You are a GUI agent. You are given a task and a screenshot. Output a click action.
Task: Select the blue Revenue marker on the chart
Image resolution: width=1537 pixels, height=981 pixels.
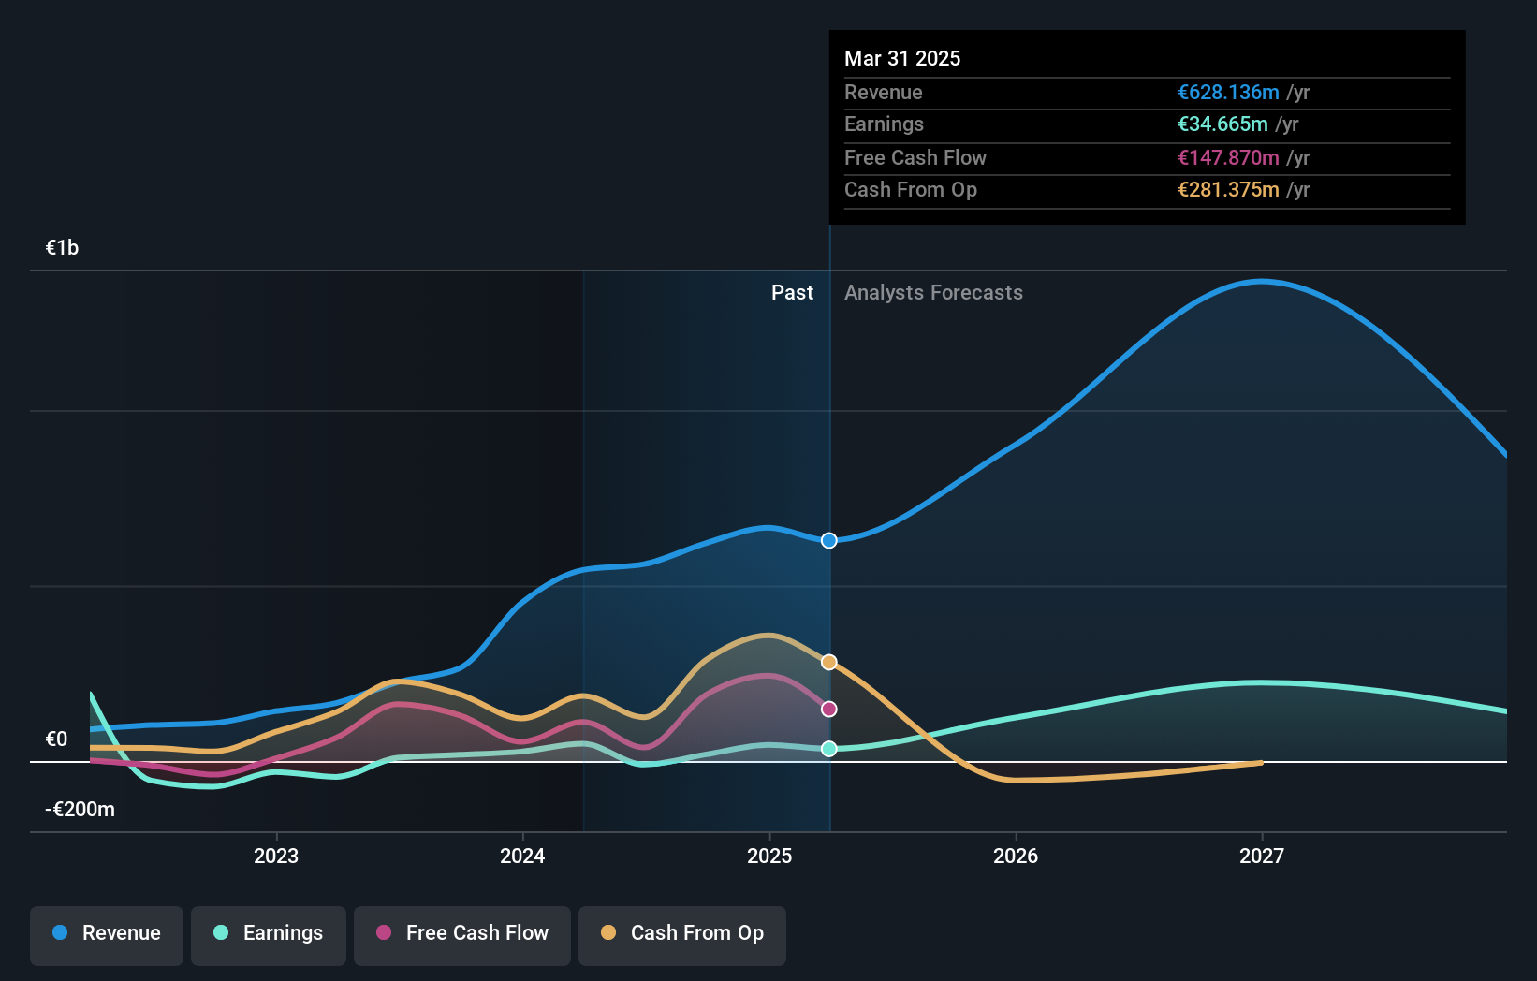[x=827, y=540]
